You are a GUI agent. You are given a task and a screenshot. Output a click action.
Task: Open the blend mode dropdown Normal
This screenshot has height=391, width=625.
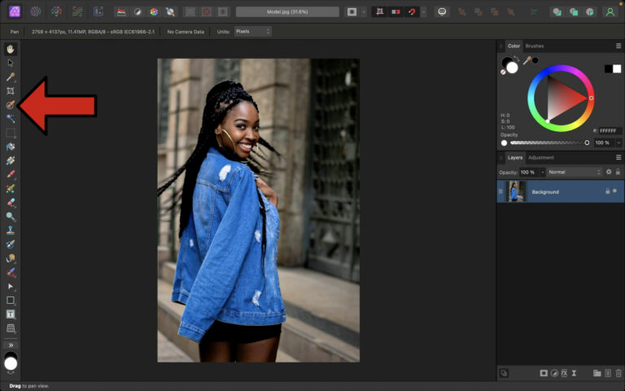click(574, 172)
